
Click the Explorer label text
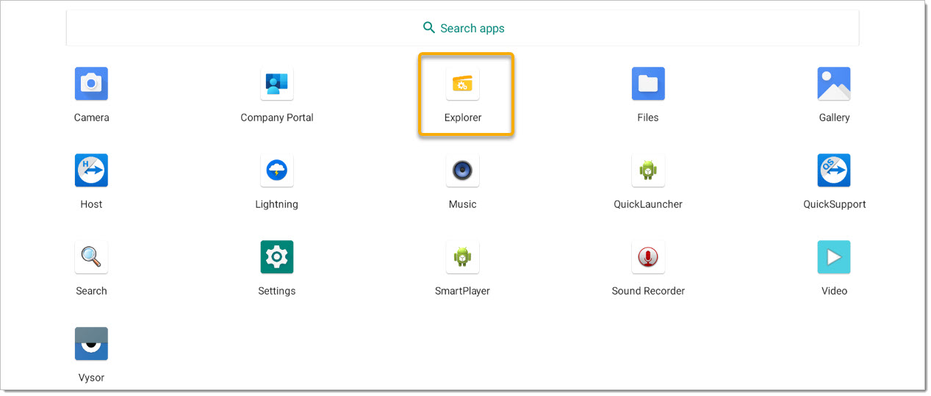pos(463,118)
